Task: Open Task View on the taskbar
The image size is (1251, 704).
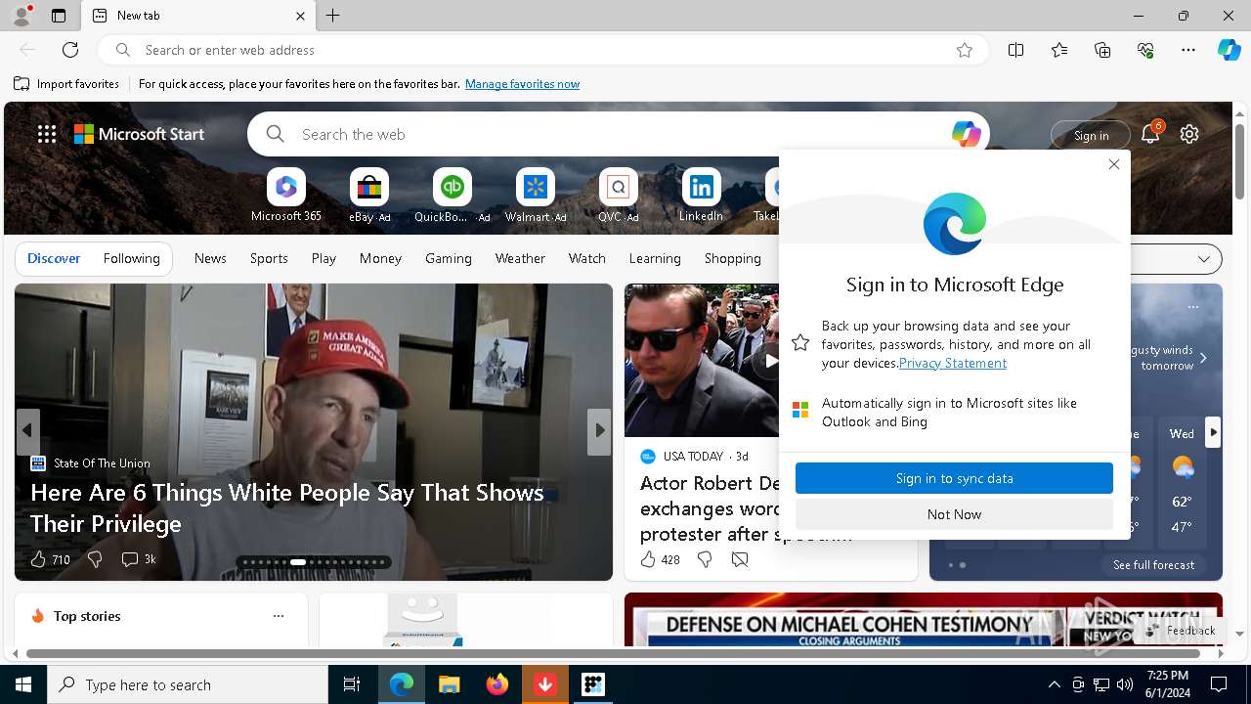Action: [x=352, y=684]
